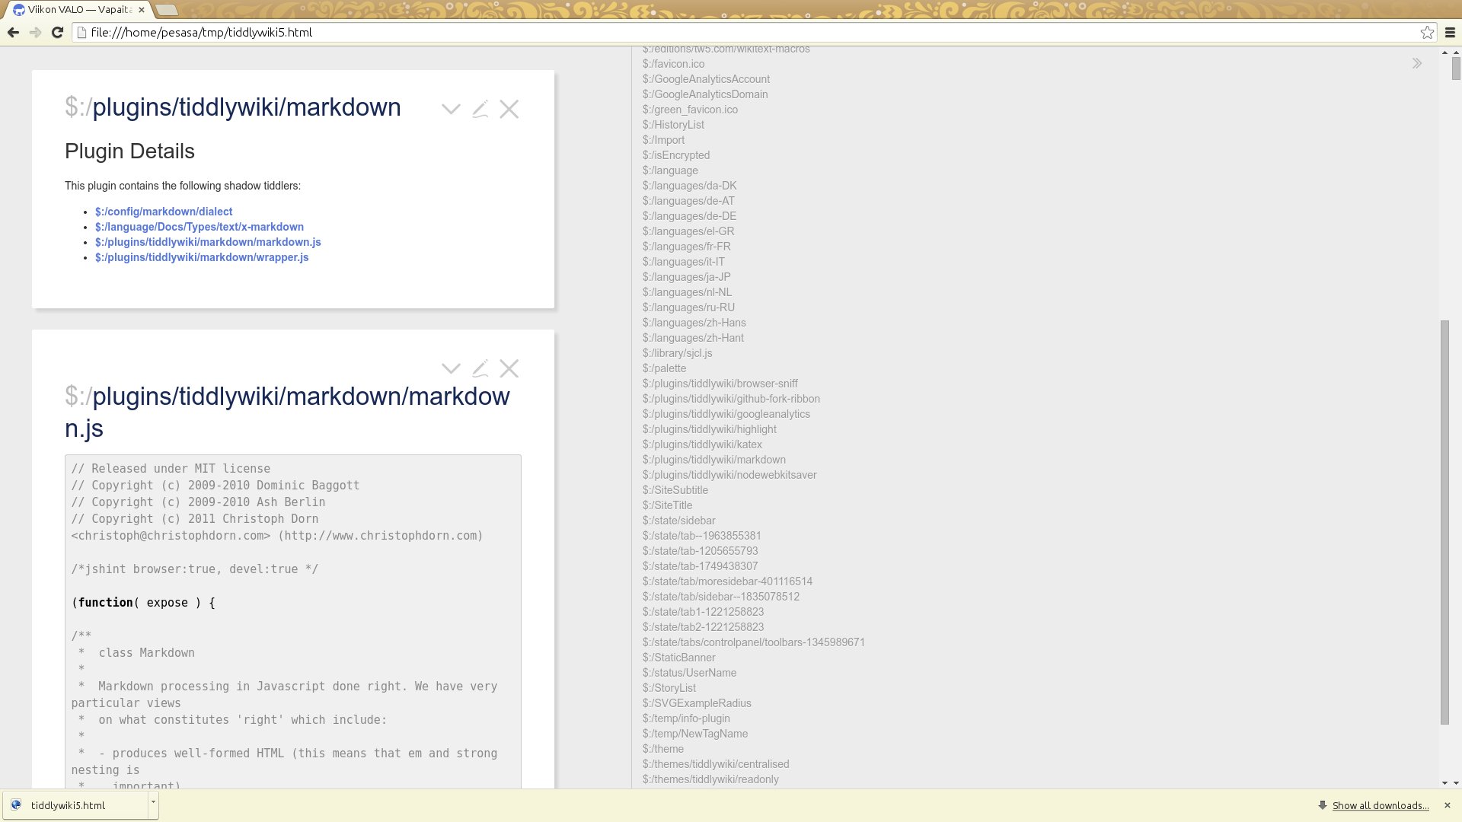Open download item dropdown arrow

coord(153,804)
